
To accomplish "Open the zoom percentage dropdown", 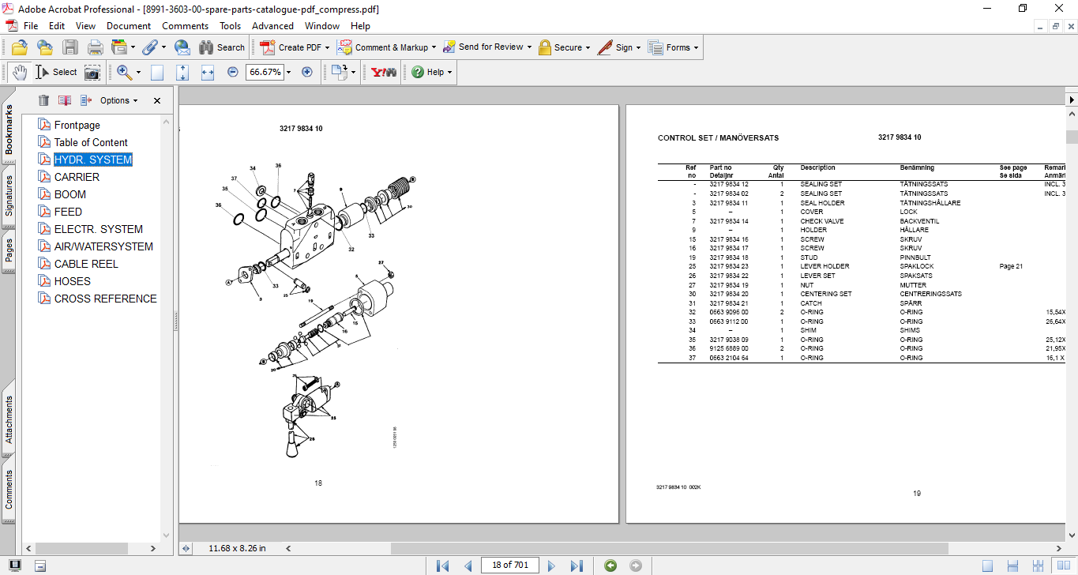I will [288, 72].
